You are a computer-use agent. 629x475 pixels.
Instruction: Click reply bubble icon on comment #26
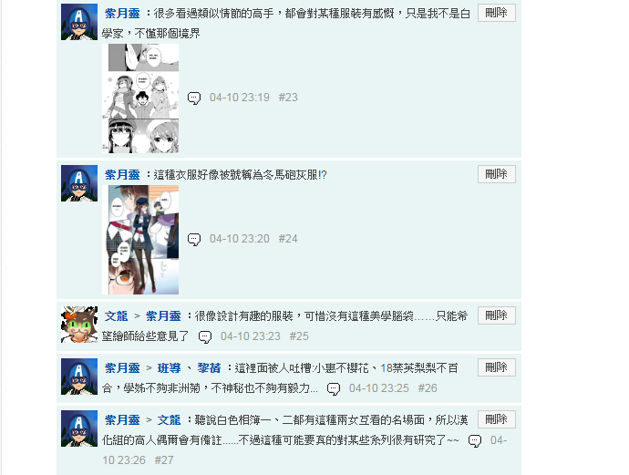334,388
